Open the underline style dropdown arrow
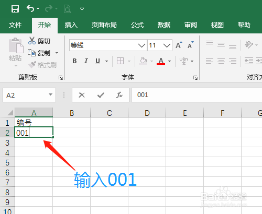The width and height of the screenshot is (262, 214). [106, 61]
